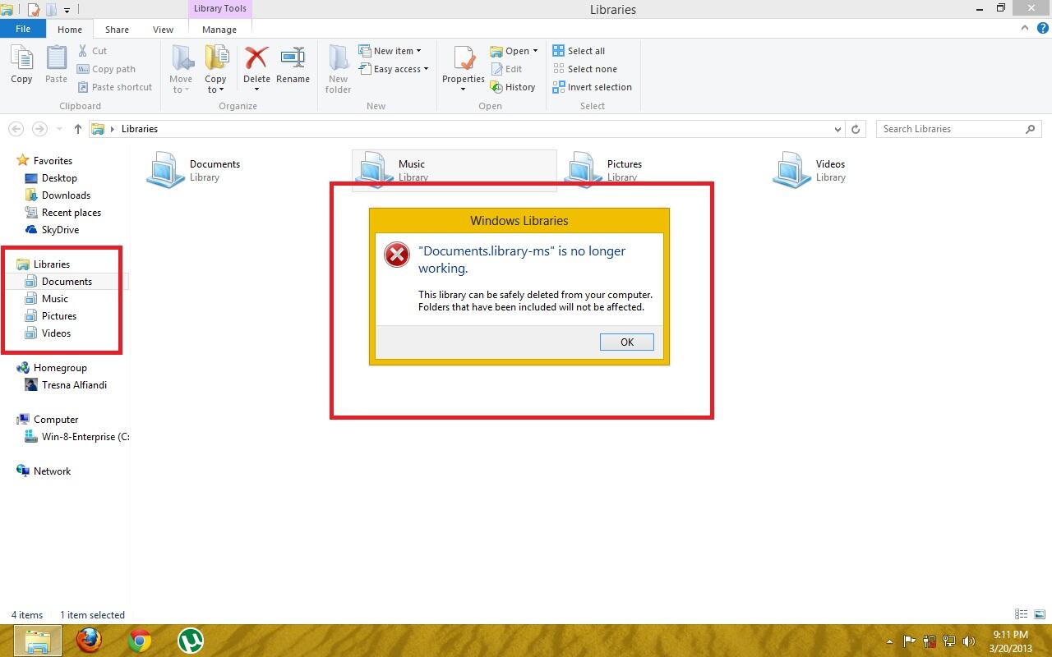Open Help with the question mark icon
1052x657 pixels.
(x=1042, y=28)
